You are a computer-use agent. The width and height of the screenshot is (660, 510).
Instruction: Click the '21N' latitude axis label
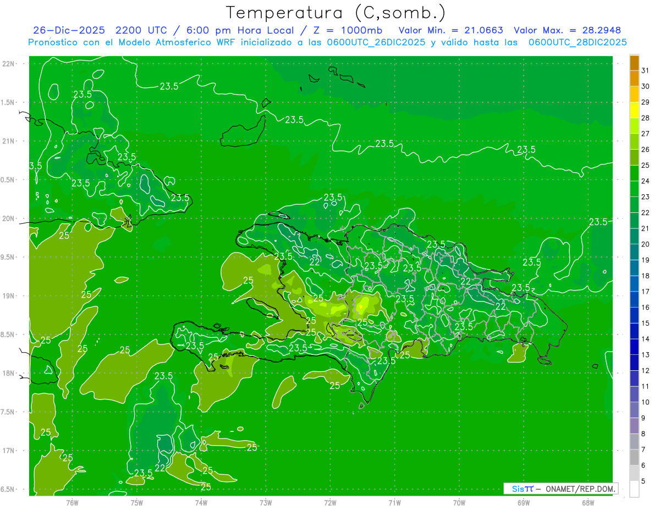coord(8,141)
